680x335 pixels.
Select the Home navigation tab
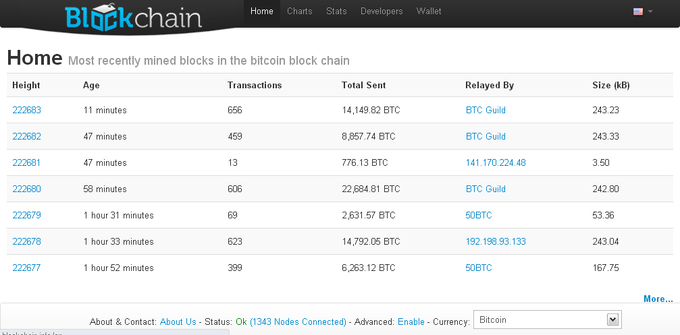coord(261,11)
